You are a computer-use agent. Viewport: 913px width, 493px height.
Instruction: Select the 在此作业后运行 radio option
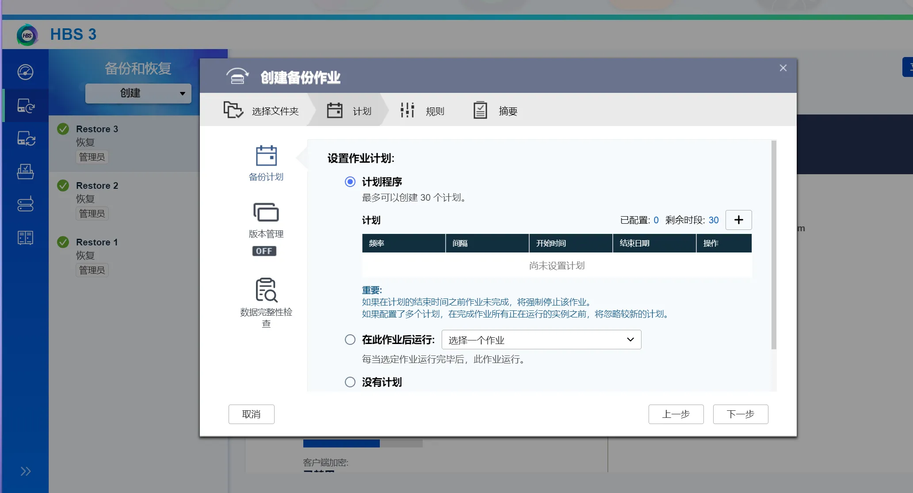(x=350, y=340)
